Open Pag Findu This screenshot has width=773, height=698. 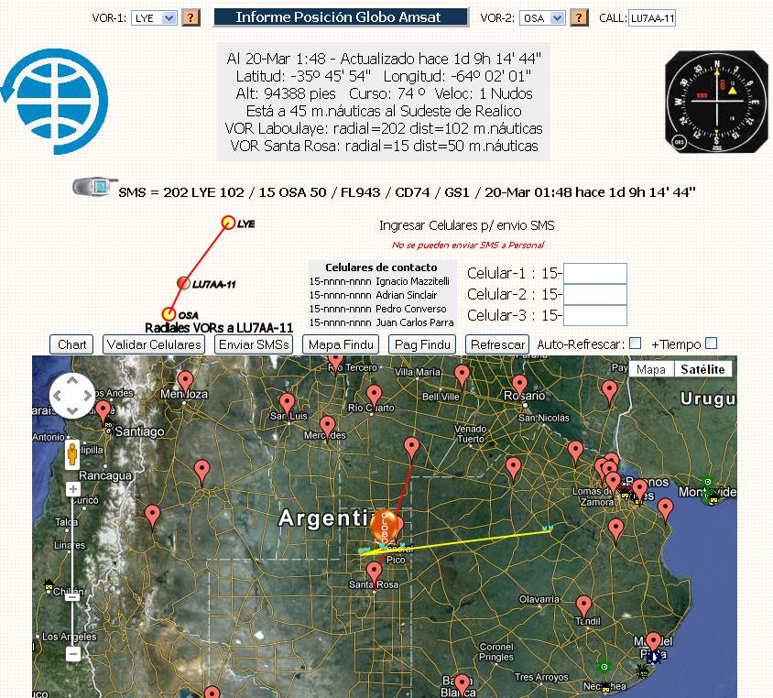(422, 344)
